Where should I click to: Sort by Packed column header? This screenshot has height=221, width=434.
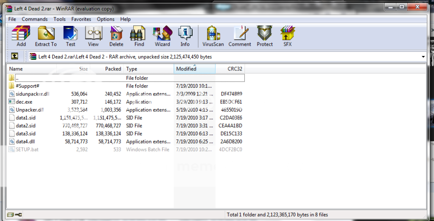pos(107,69)
